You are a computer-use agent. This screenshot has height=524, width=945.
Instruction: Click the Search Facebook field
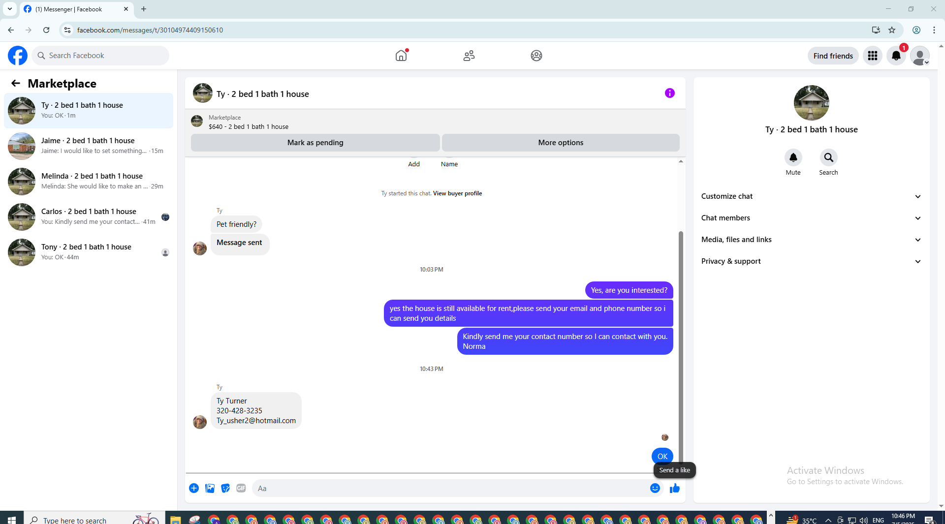101,56
